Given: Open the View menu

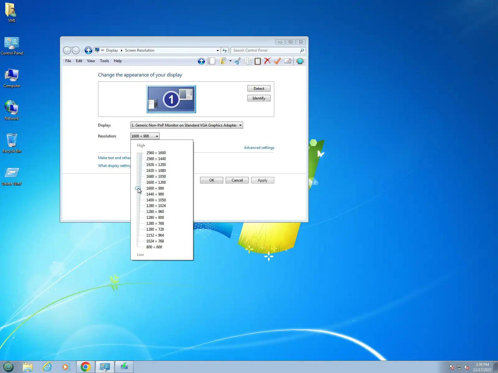Looking at the screenshot, I should coord(91,61).
